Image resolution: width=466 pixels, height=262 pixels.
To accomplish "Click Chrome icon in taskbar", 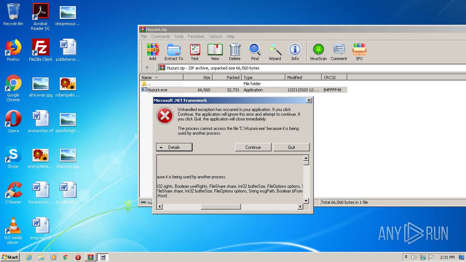I will coord(66,257).
